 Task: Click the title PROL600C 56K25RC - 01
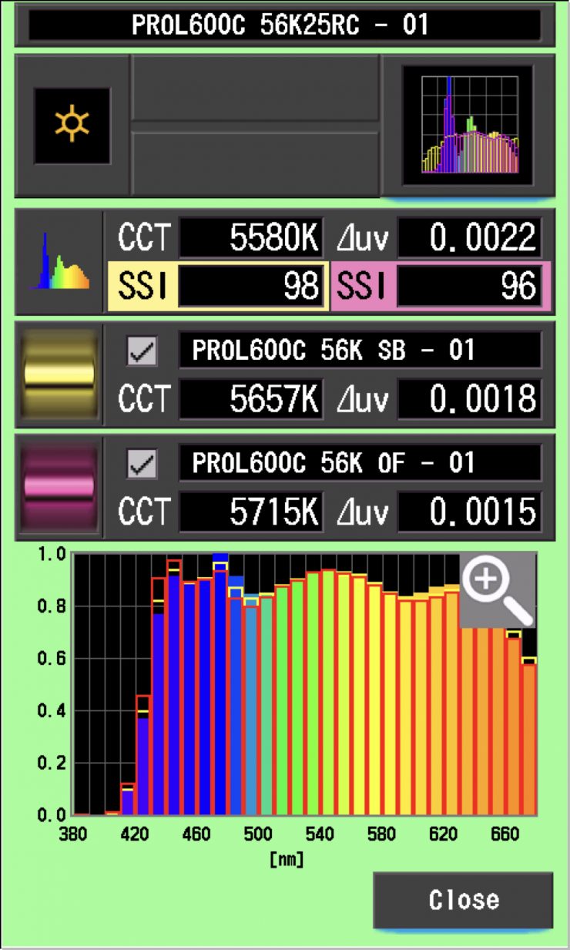click(x=280, y=25)
